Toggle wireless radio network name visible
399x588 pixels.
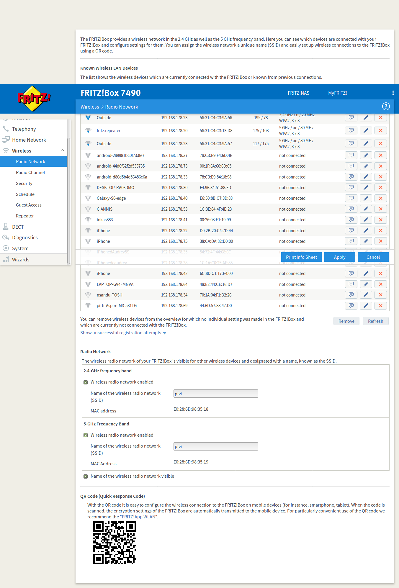(86, 476)
